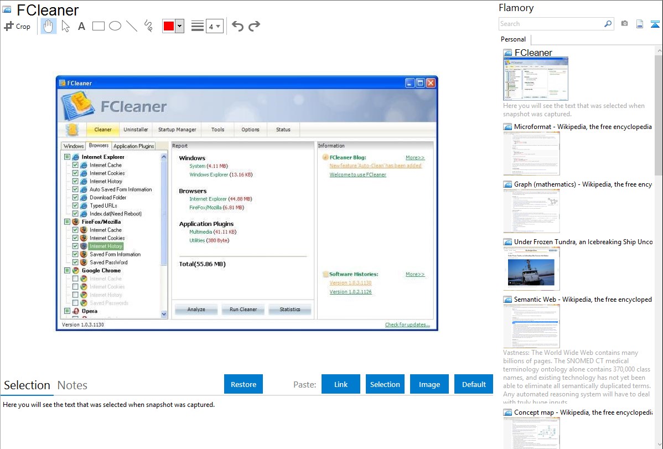Click the undo arrow

[x=237, y=26]
